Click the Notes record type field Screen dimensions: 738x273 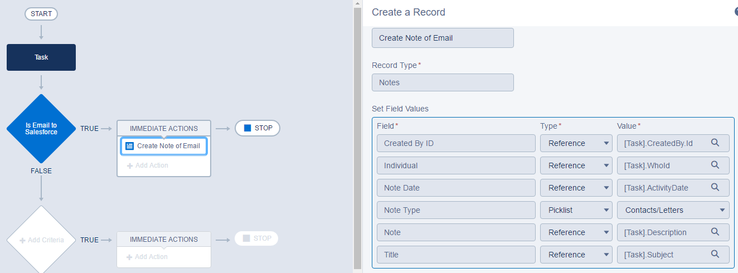443,82
